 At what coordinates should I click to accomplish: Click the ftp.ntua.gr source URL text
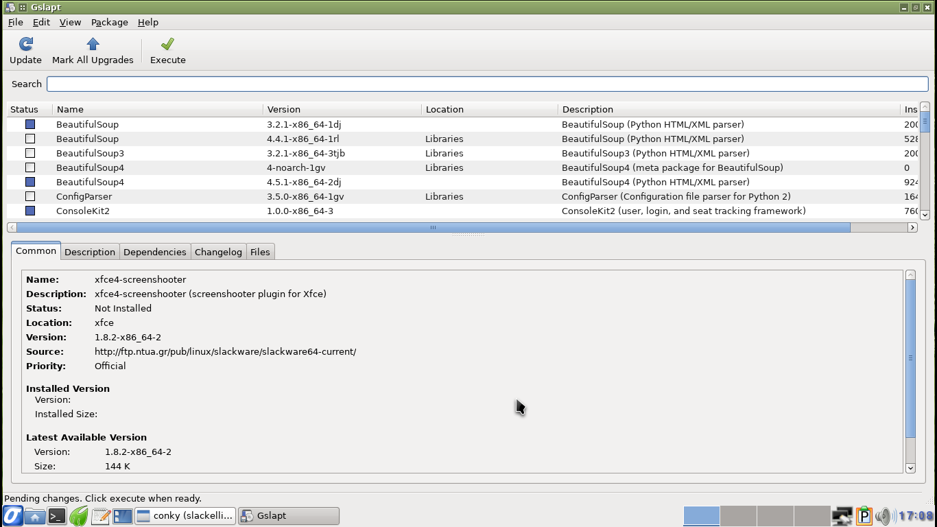[x=225, y=351]
